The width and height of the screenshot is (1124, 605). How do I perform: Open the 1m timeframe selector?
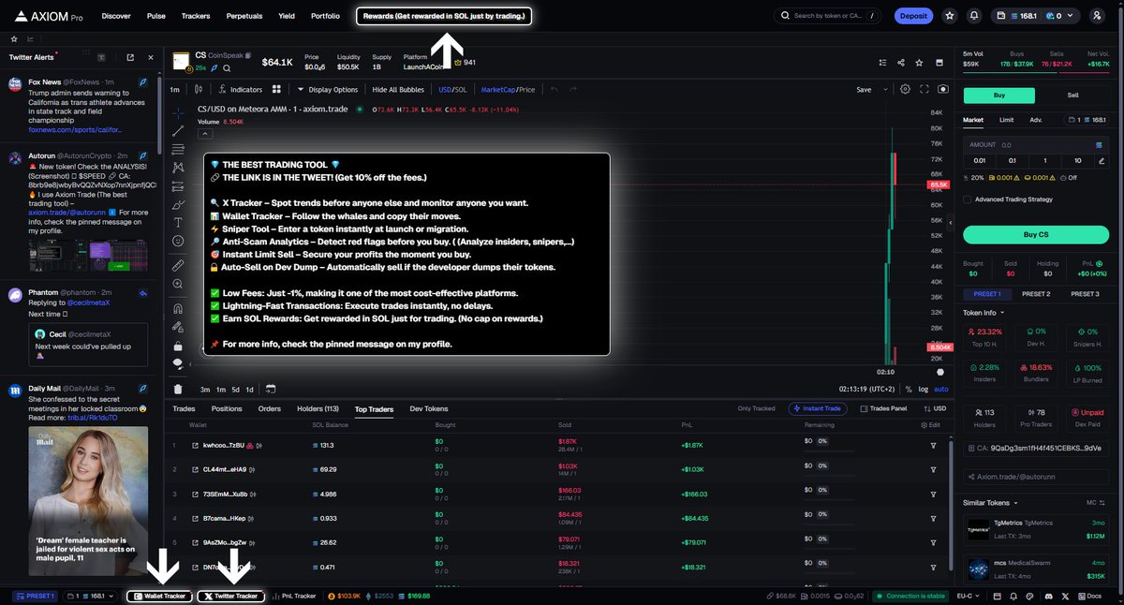click(175, 89)
